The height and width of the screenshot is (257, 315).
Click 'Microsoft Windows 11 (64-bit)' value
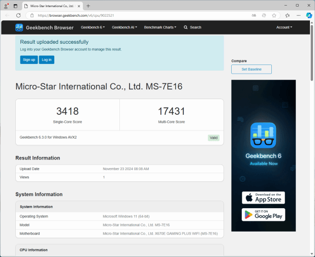(x=126, y=216)
